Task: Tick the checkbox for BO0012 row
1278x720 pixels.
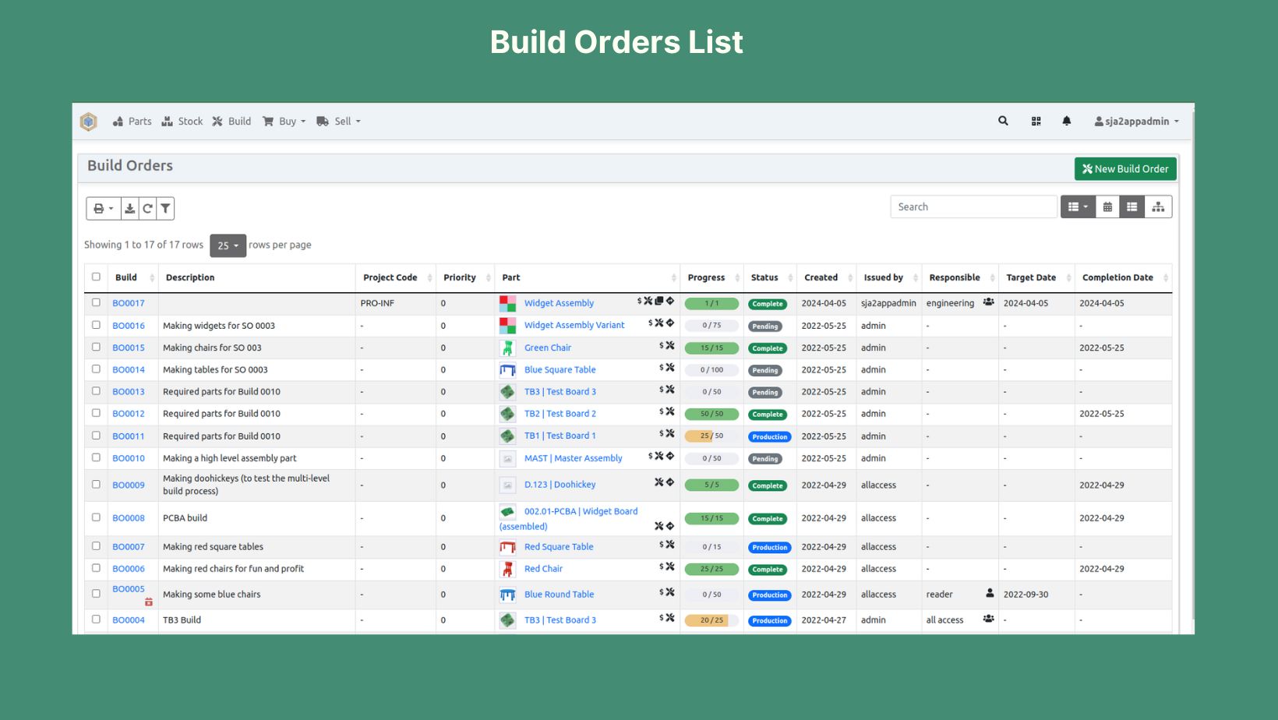Action: click(x=96, y=413)
